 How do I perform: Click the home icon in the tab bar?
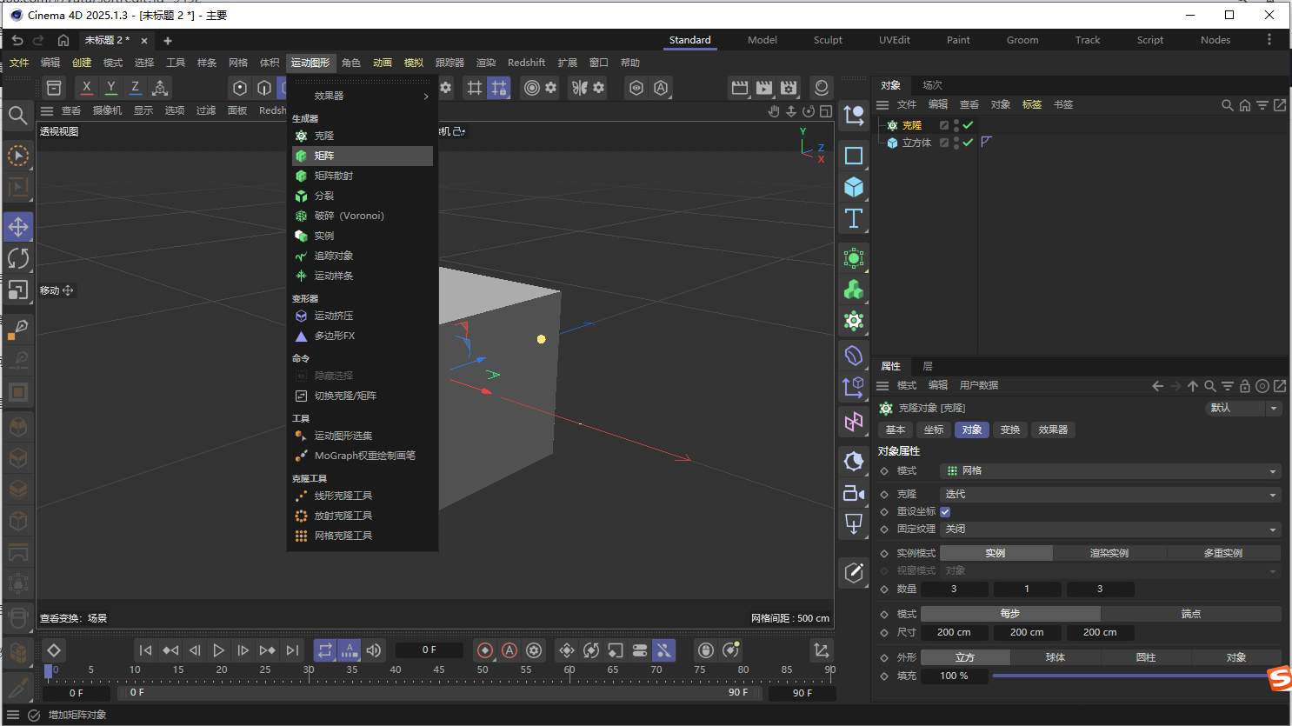pyautogui.click(x=63, y=40)
